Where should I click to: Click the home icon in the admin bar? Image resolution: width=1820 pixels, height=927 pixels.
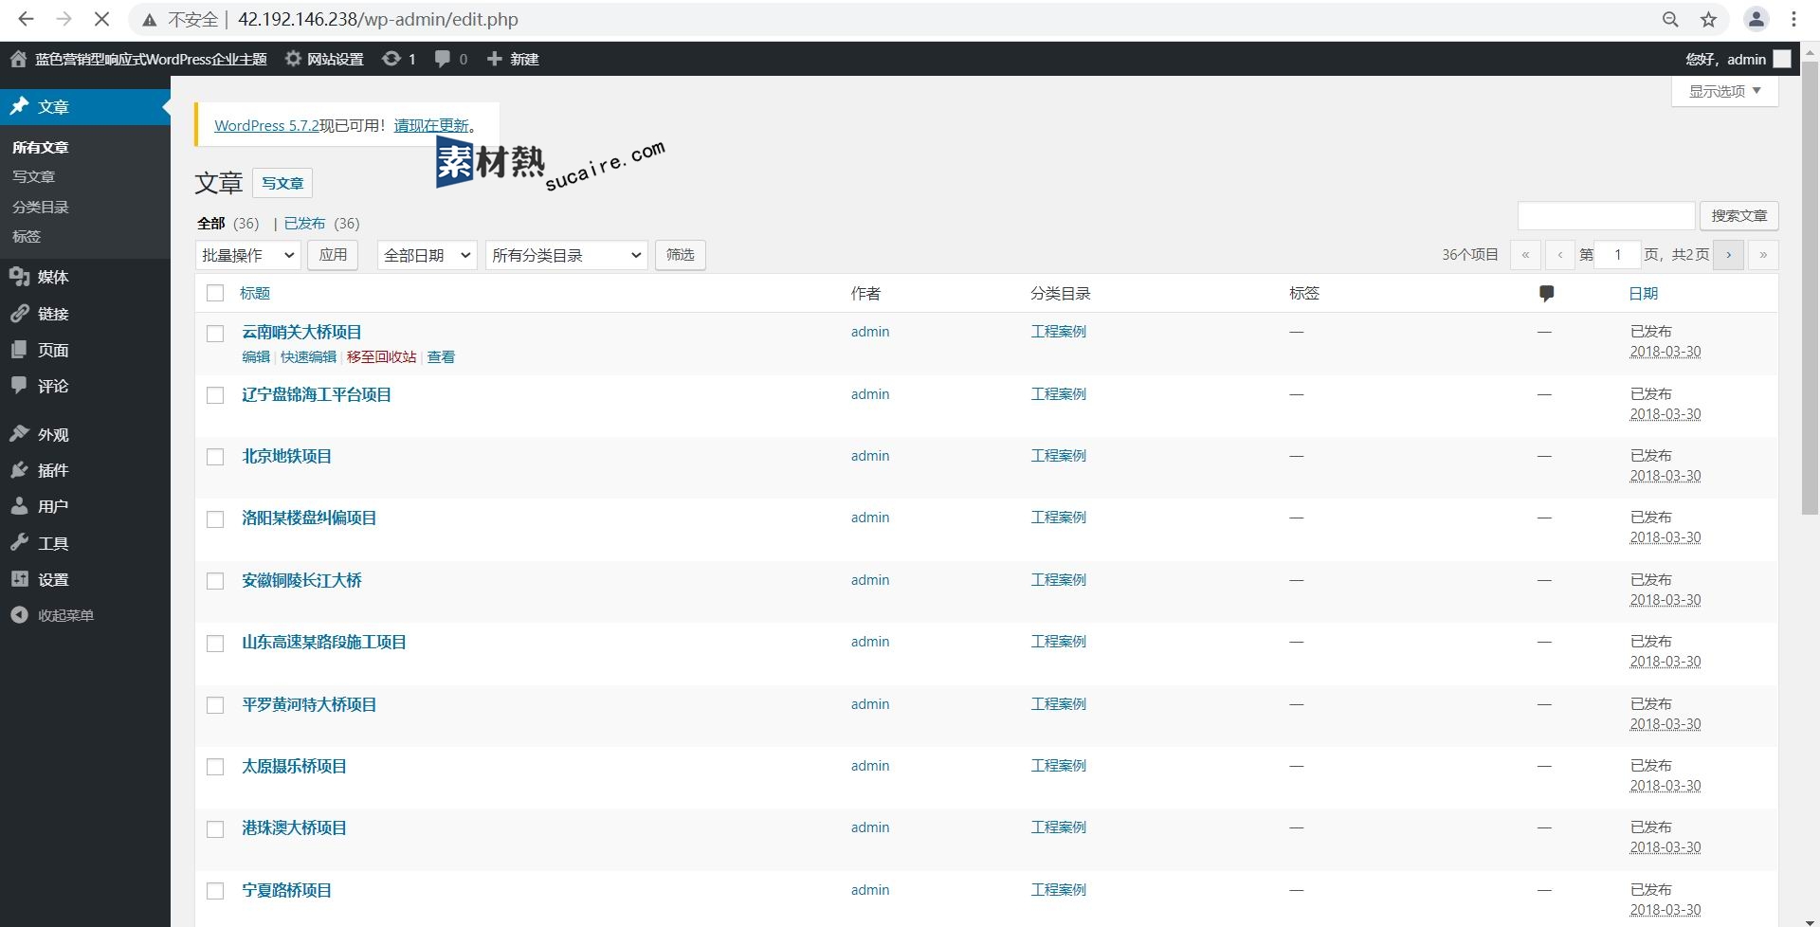pos(18,59)
